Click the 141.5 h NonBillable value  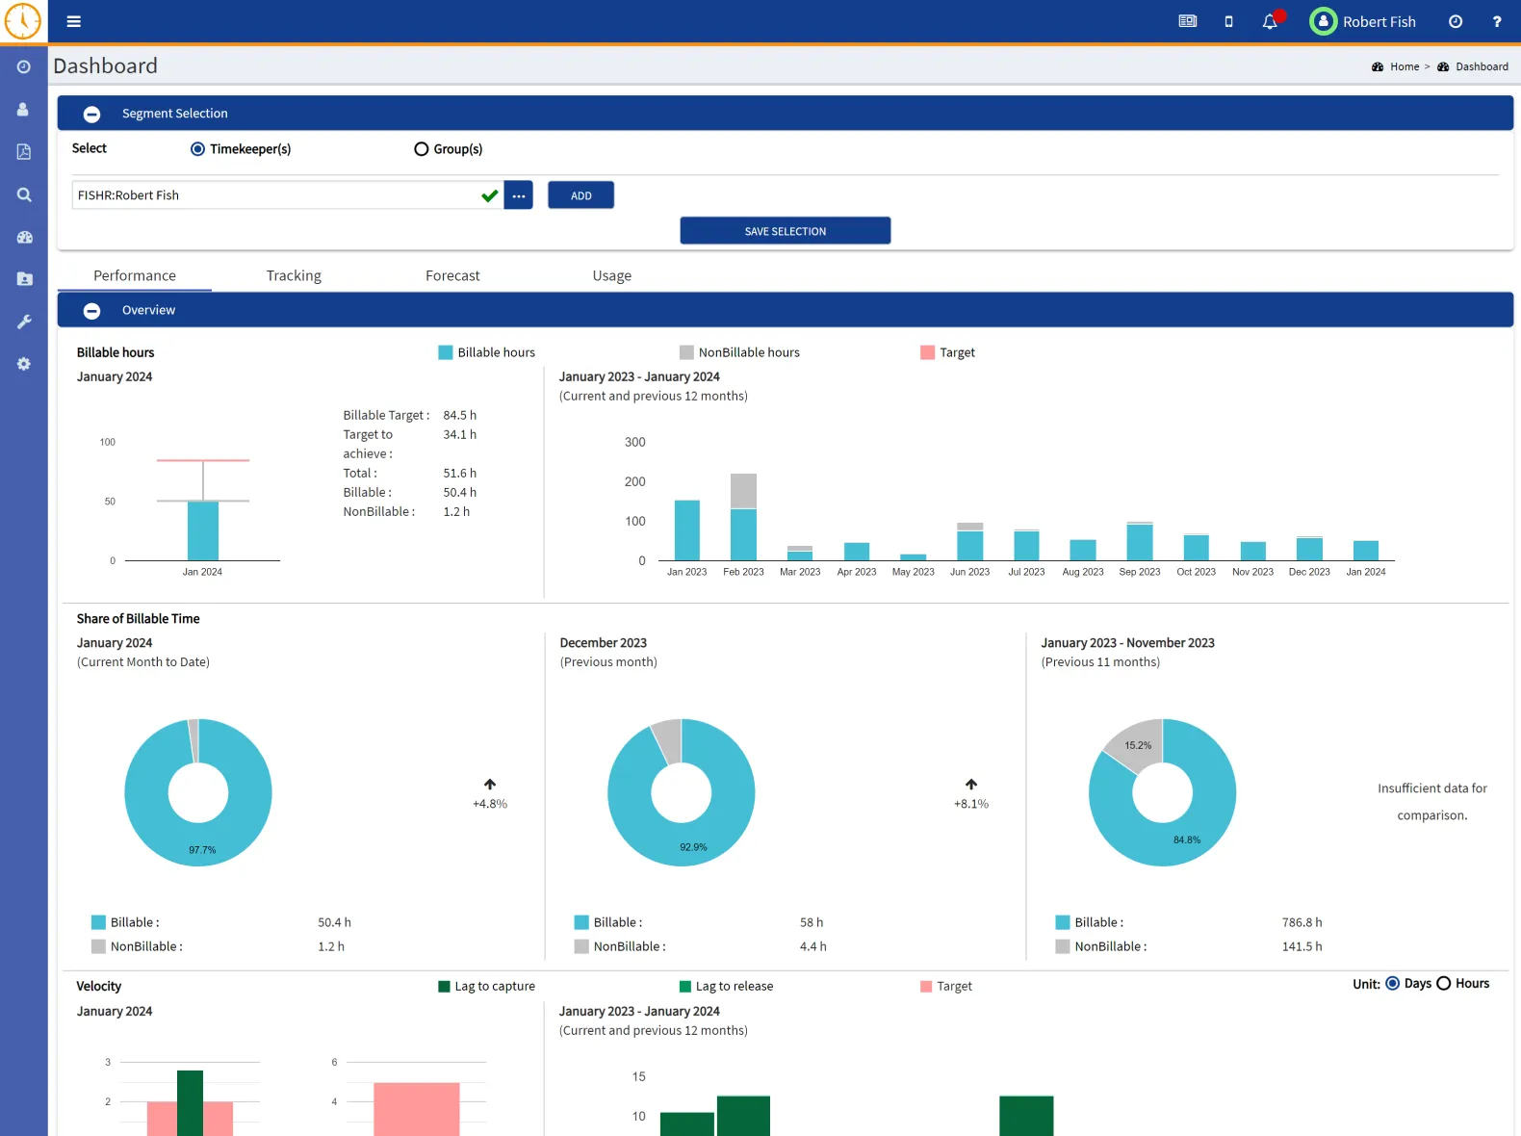point(1302,946)
